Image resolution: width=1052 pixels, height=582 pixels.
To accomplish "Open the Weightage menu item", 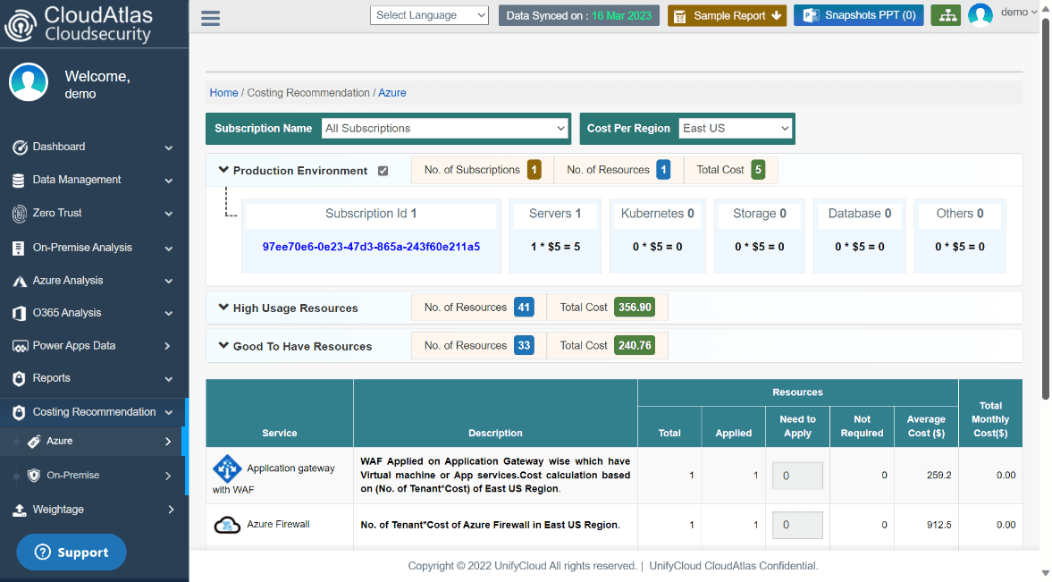I will tap(94, 510).
